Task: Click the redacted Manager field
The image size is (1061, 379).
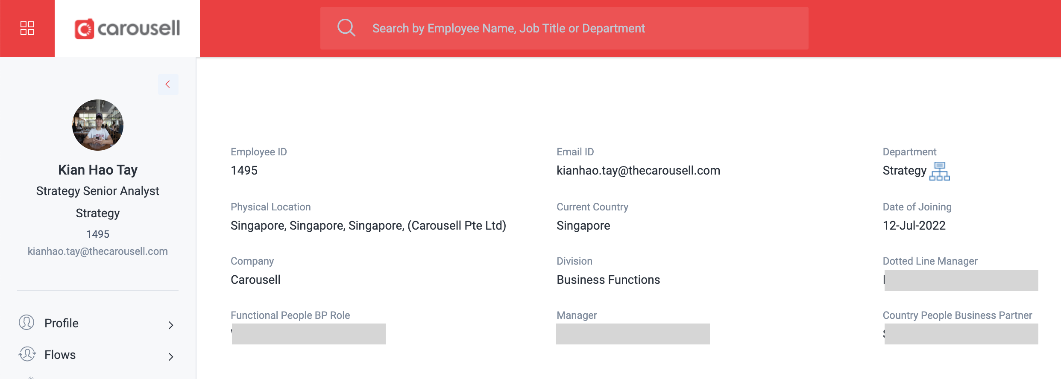Action: [x=633, y=334]
